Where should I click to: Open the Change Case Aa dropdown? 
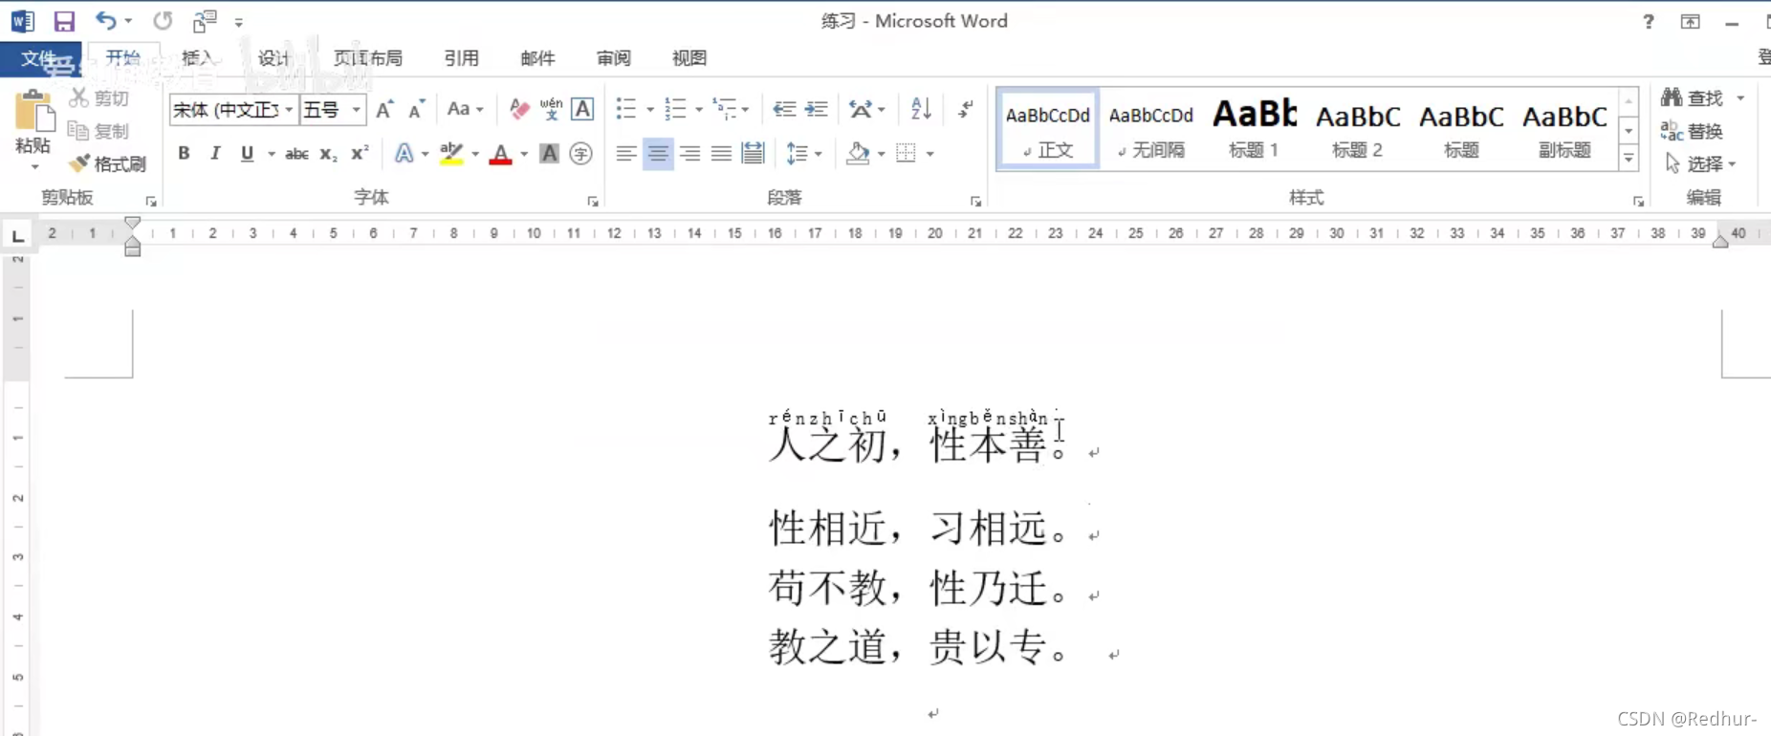click(x=466, y=109)
